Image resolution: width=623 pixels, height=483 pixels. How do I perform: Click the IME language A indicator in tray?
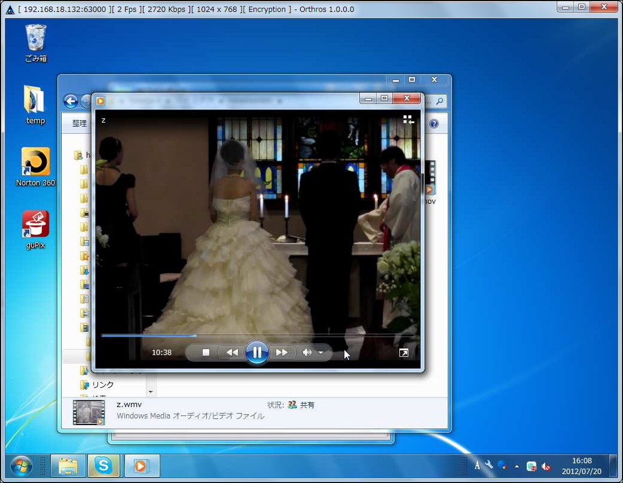point(477,465)
